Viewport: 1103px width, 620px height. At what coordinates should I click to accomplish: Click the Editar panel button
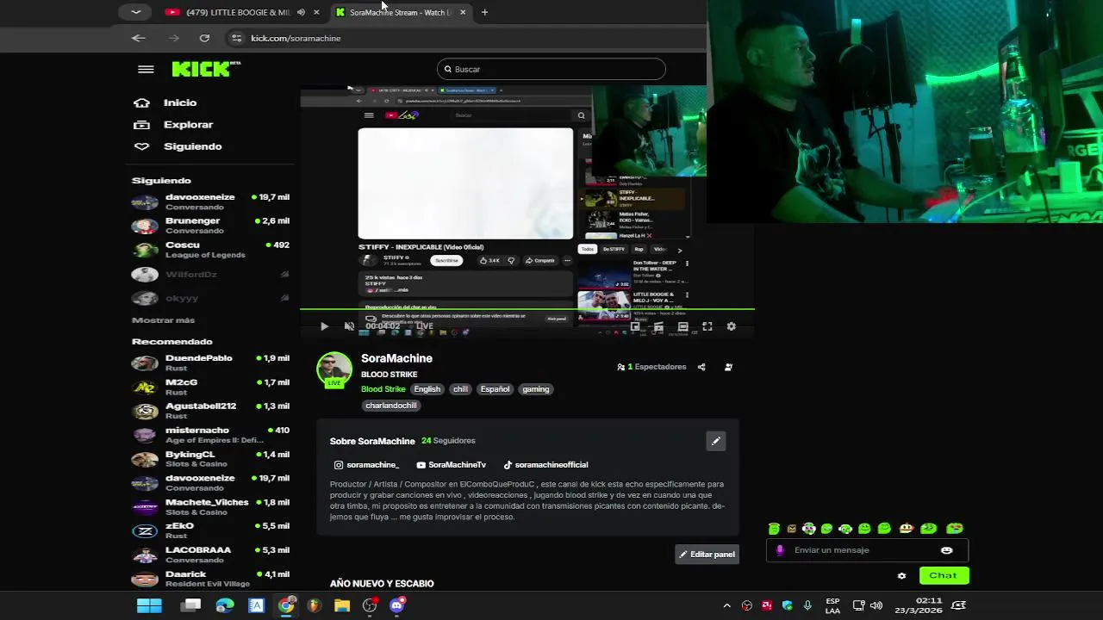(x=707, y=555)
